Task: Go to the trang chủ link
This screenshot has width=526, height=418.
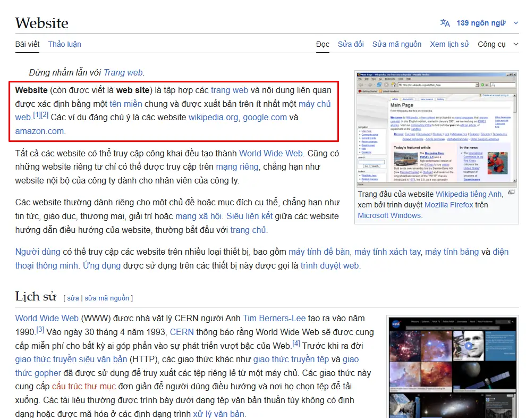Action: (x=248, y=230)
